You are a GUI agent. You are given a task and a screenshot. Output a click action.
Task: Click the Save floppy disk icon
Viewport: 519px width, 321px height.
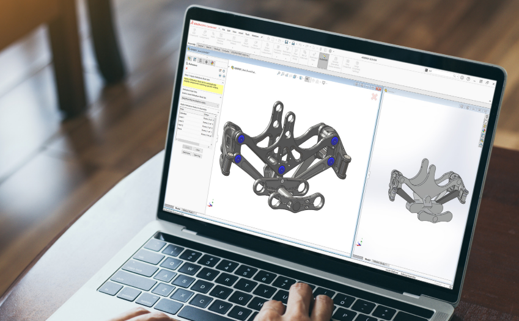[x=286, y=42]
